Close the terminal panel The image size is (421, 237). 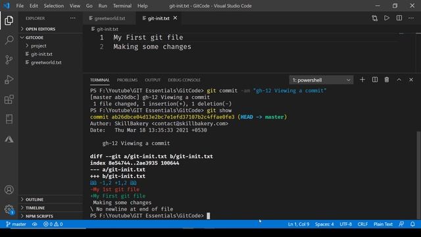(411, 80)
